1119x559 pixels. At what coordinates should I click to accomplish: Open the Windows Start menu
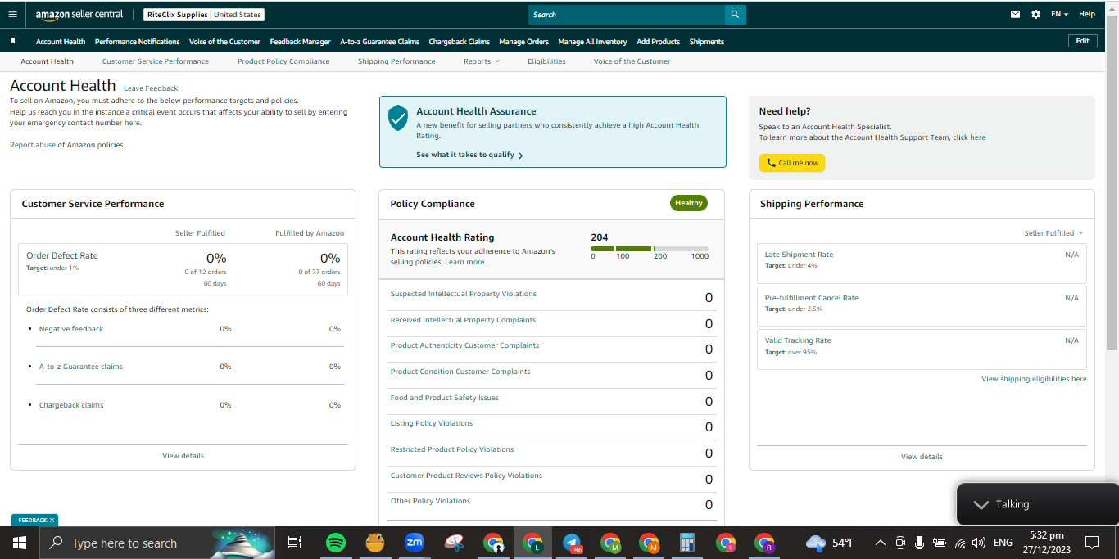click(19, 543)
